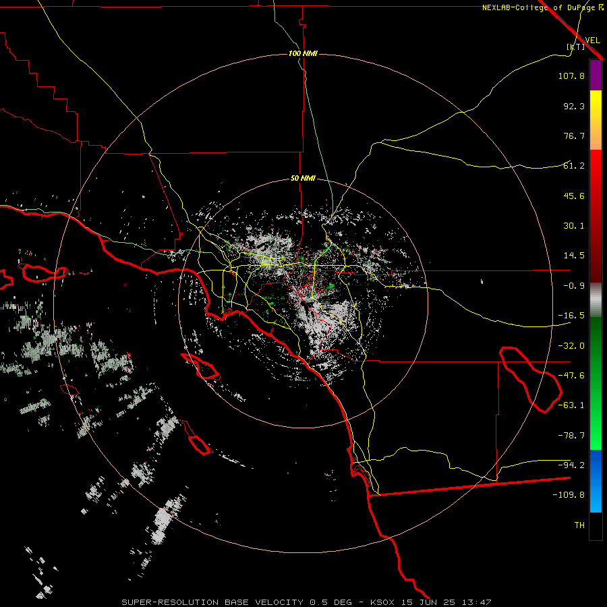Click the 61.2 legend value
This screenshot has width=607, height=607.
(574, 166)
